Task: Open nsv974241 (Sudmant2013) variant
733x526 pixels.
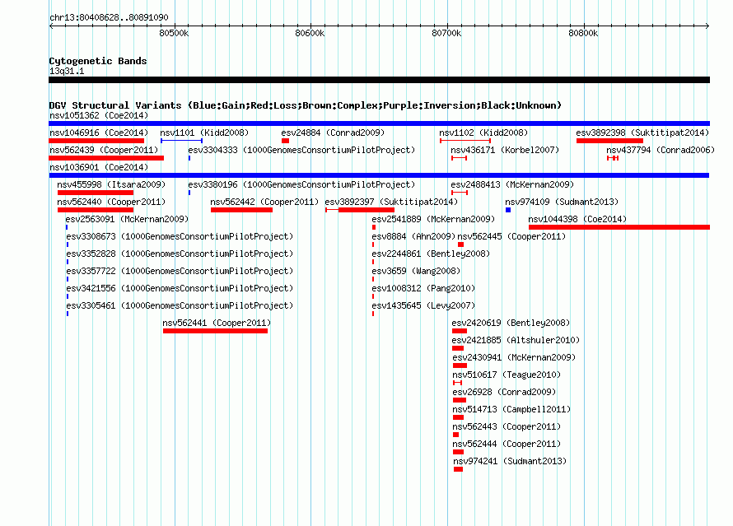Action: point(510,461)
